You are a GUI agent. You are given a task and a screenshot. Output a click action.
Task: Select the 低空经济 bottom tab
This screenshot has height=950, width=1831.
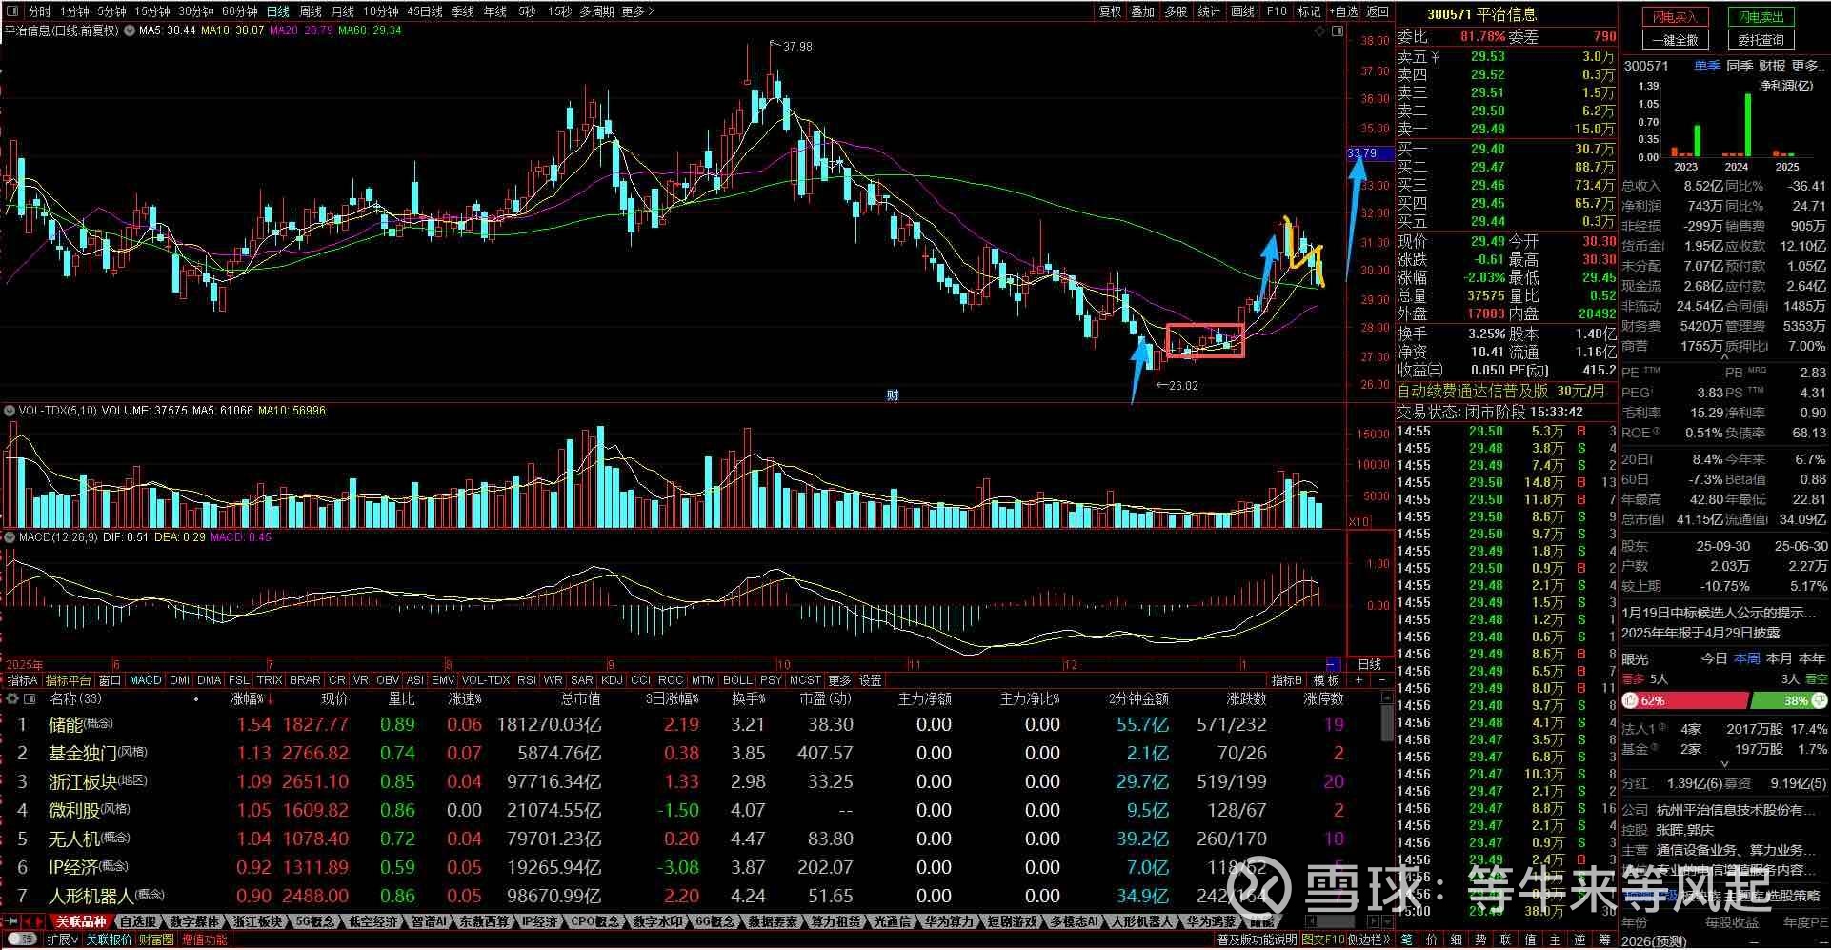point(373,921)
